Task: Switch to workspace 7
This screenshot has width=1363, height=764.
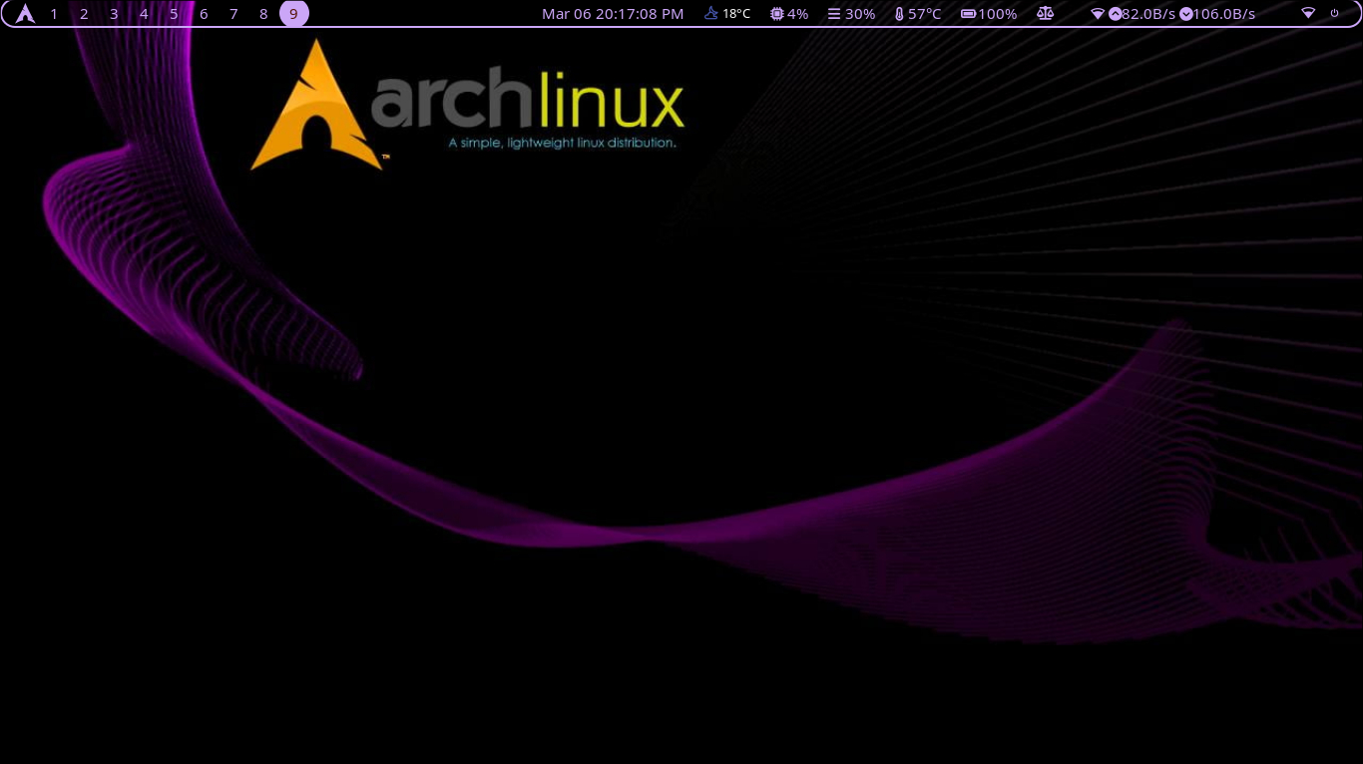Action: [233, 14]
